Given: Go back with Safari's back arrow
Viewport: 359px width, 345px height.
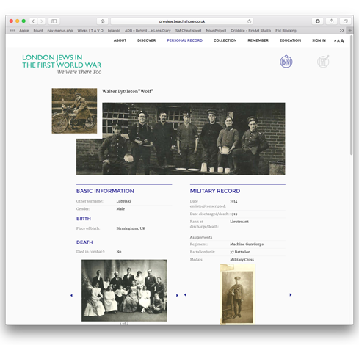Looking at the screenshot, I should pyautogui.click(x=33, y=21).
